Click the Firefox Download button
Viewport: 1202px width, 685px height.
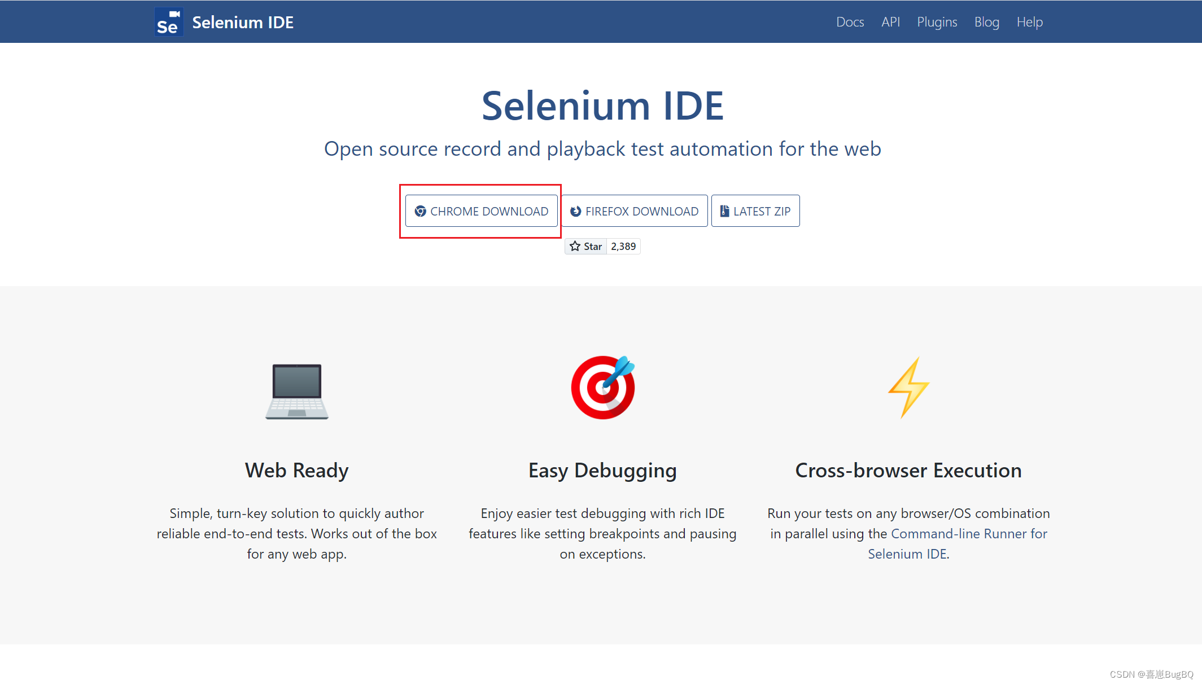click(634, 211)
